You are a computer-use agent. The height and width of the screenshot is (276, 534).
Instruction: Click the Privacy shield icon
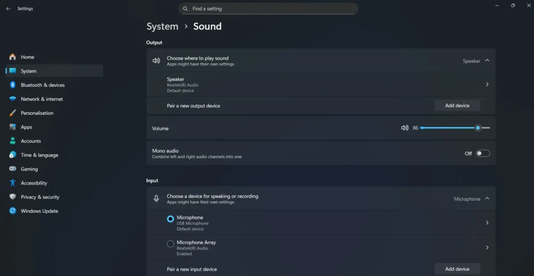[x=13, y=197]
